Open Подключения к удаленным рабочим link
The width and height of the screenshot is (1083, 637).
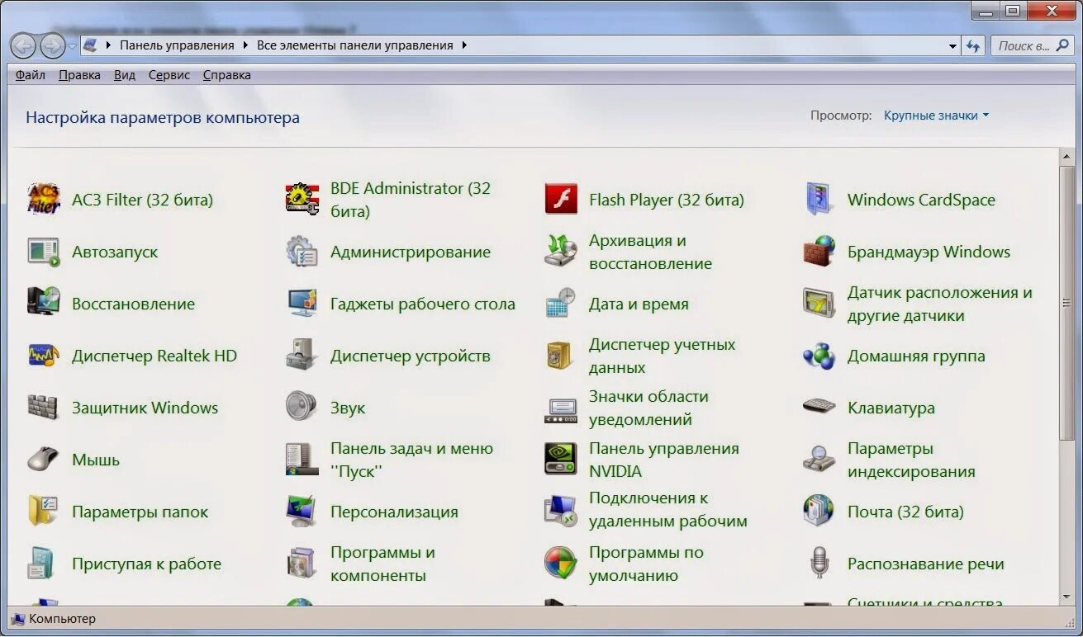coord(667,509)
